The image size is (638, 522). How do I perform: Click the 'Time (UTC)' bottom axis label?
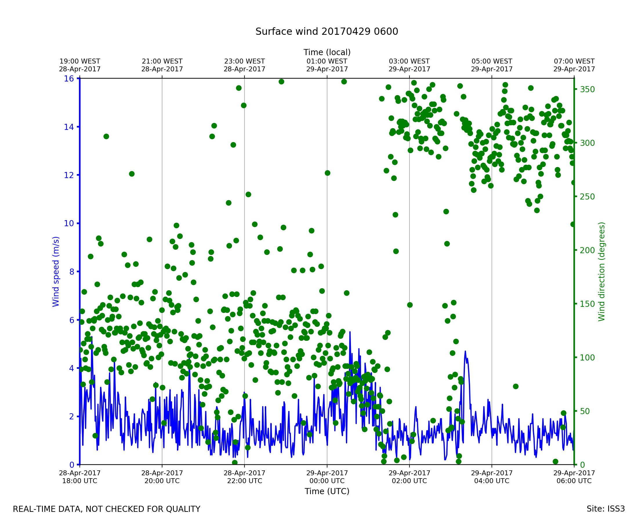click(327, 491)
